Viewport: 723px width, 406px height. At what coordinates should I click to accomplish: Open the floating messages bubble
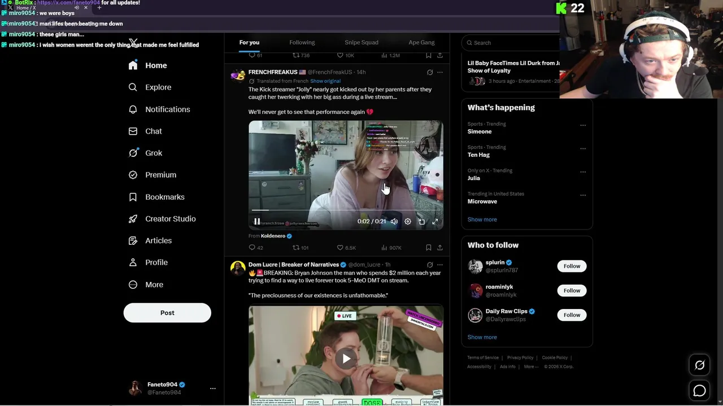tap(699, 390)
